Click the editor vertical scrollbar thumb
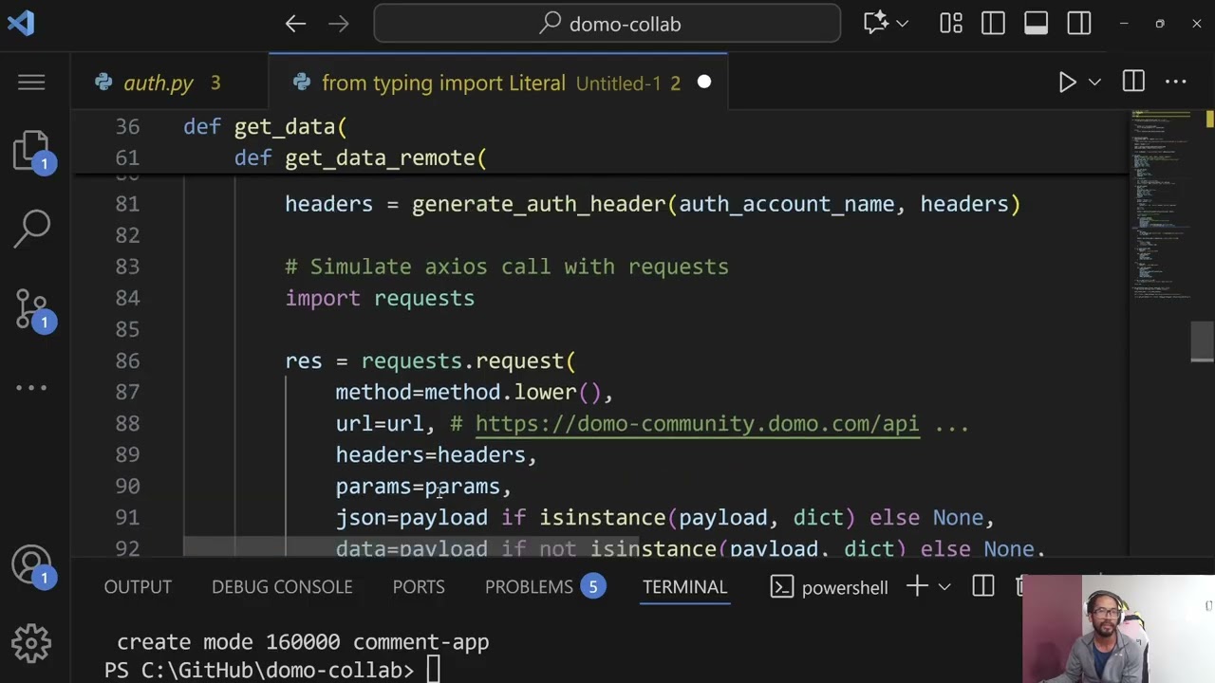 pos(1203,341)
